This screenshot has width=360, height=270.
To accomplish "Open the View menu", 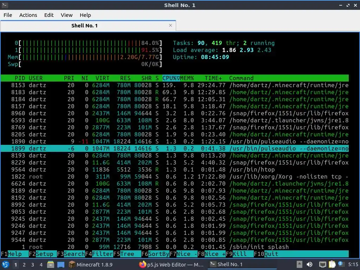I will point(66,15).
